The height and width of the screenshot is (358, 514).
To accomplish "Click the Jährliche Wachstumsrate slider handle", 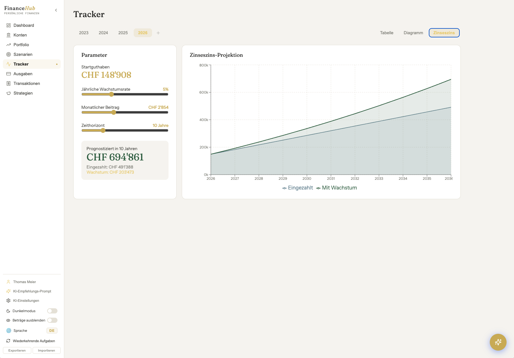I will (111, 94).
